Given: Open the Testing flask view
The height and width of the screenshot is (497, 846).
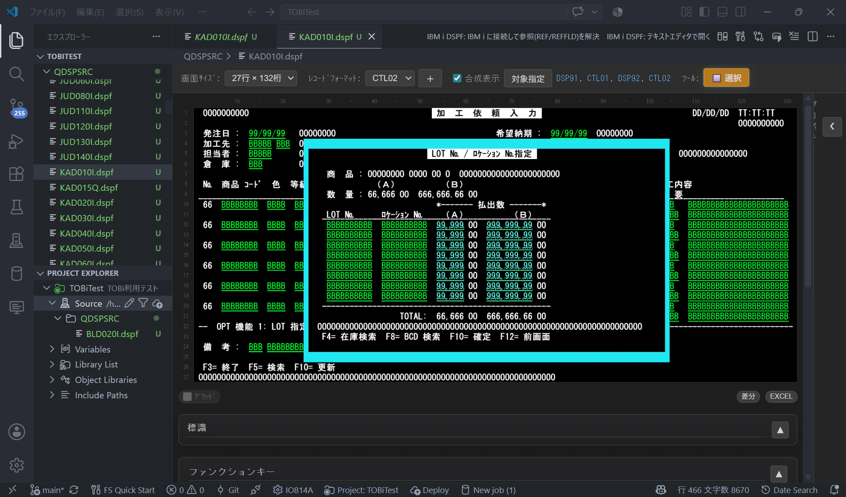Looking at the screenshot, I should pyautogui.click(x=16, y=207).
